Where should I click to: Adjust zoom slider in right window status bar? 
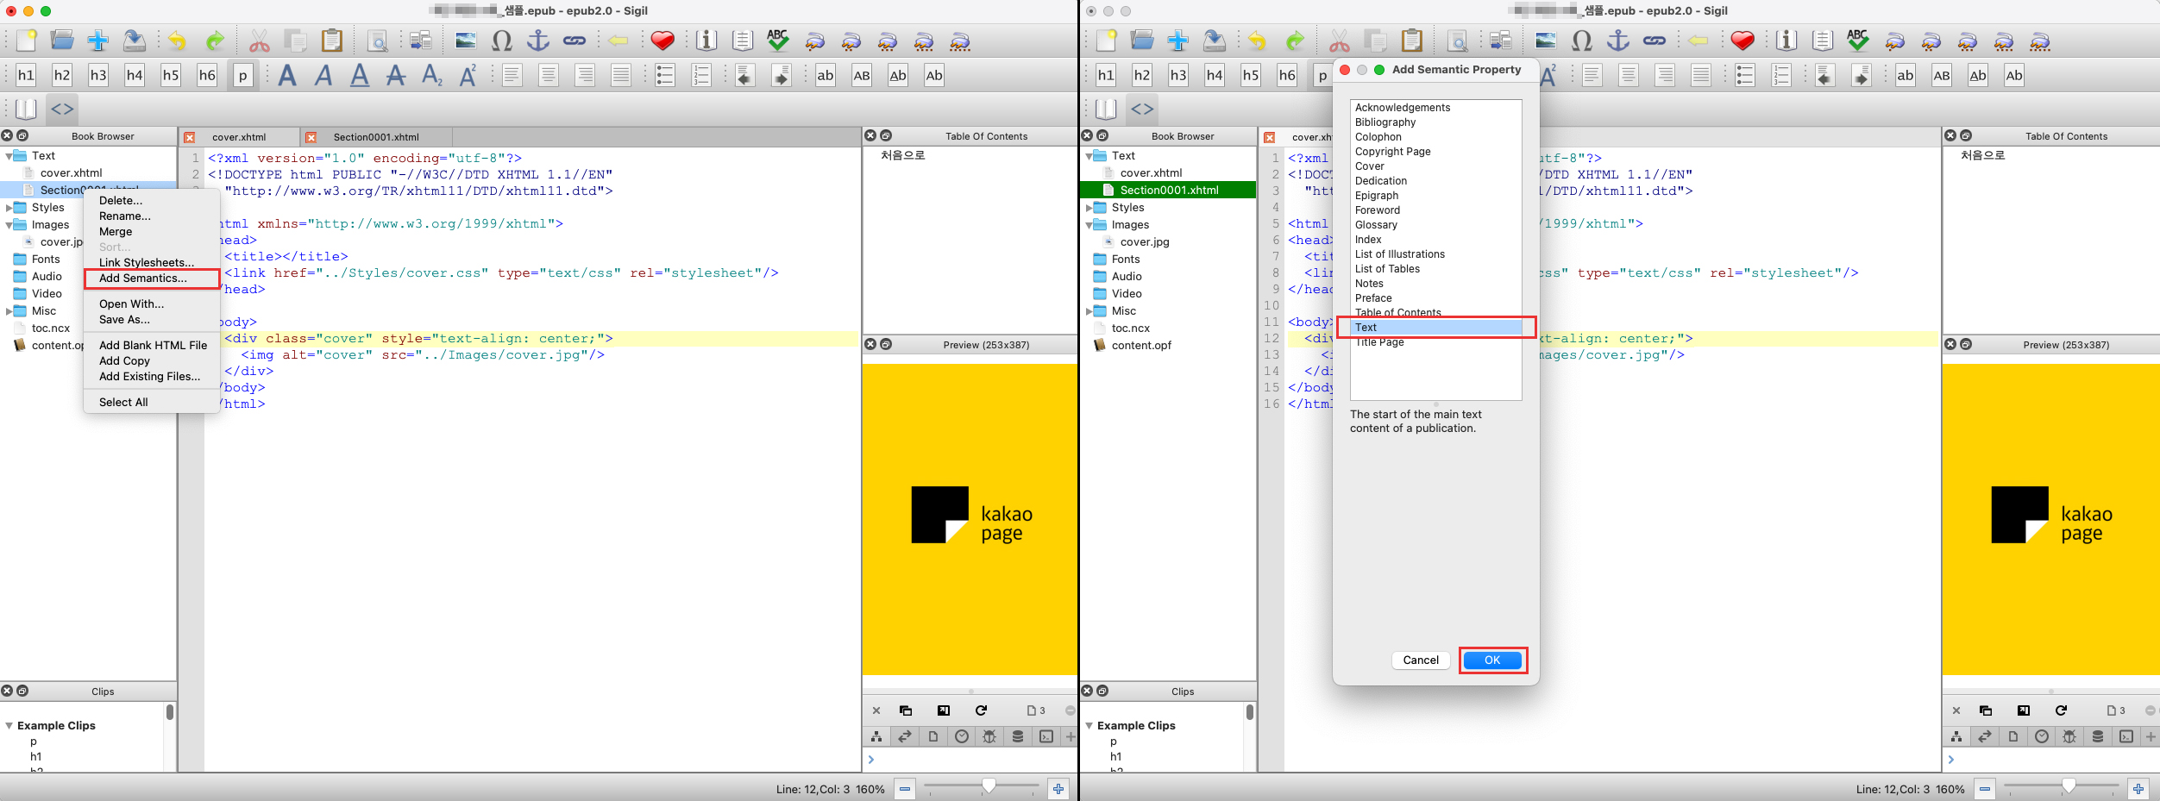tap(2069, 786)
